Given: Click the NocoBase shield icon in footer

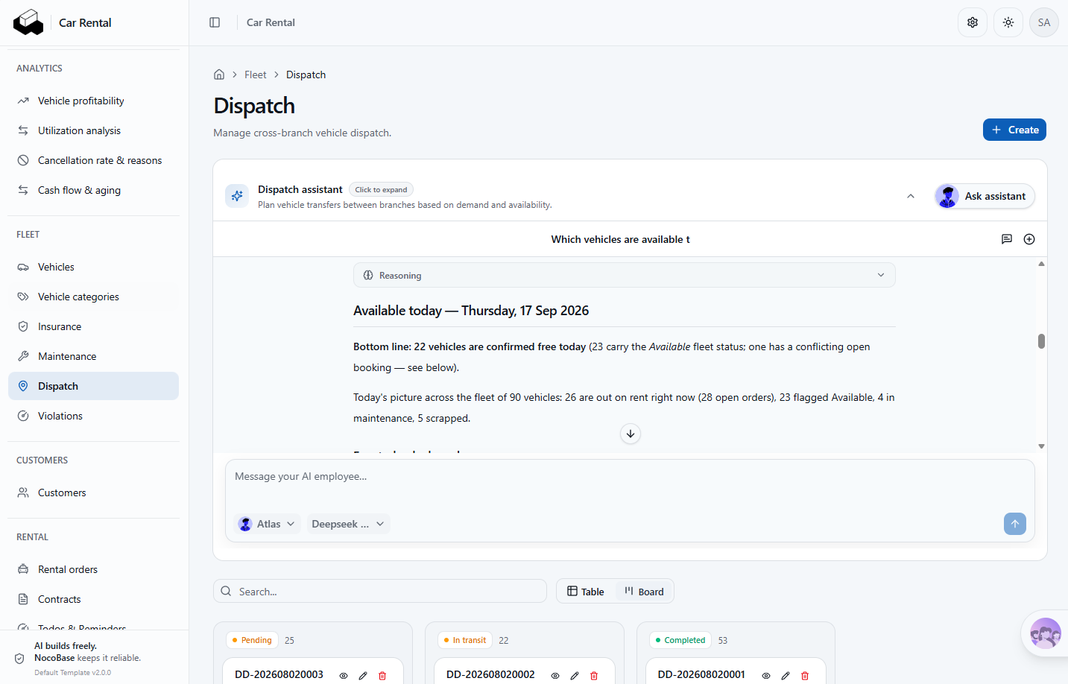Looking at the screenshot, I should point(19,659).
